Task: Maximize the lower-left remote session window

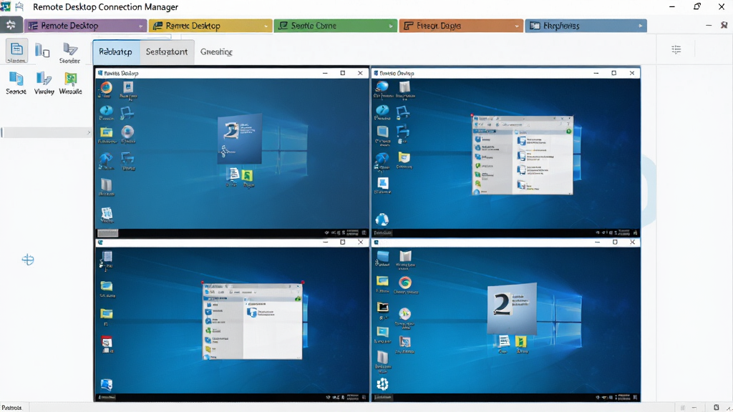Action: pos(343,242)
